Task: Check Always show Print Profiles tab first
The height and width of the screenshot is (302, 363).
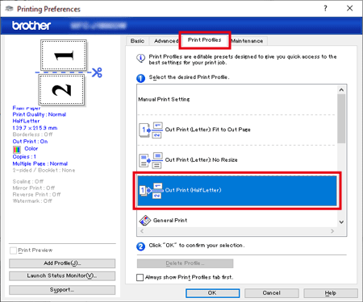Action: coord(140,277)
